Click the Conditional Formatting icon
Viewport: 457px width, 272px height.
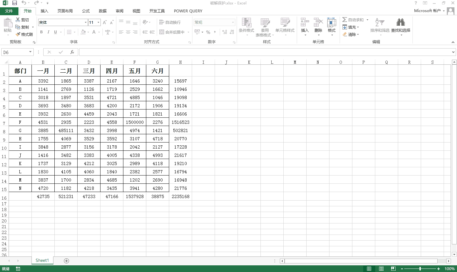246,23
